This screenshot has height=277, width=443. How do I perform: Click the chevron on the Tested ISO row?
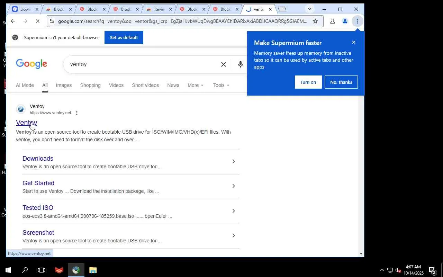[x=234, y=211]
